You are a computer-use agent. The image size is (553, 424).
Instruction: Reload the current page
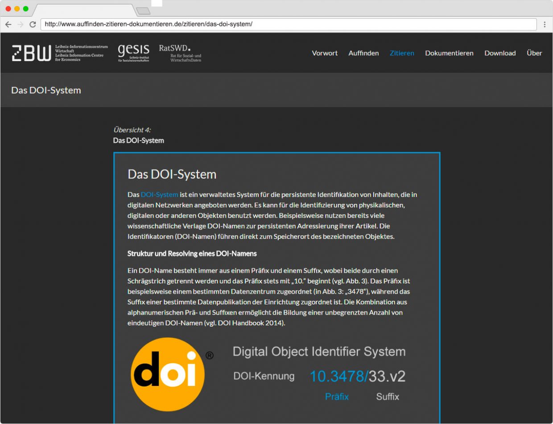[x=33, y=25]
